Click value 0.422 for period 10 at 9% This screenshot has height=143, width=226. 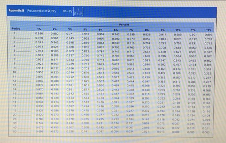(x=162, y=73)
